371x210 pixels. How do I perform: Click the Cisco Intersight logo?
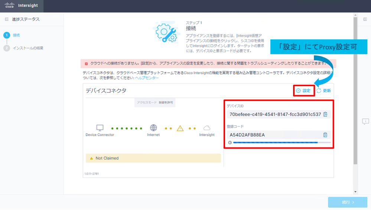(21, 5)
